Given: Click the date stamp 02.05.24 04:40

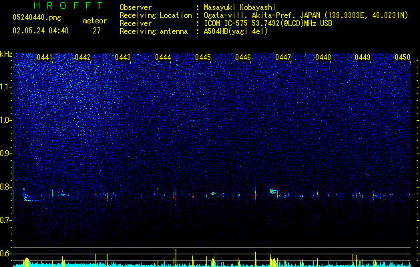Looking at the screenshot, I should [x=41, y=31].
